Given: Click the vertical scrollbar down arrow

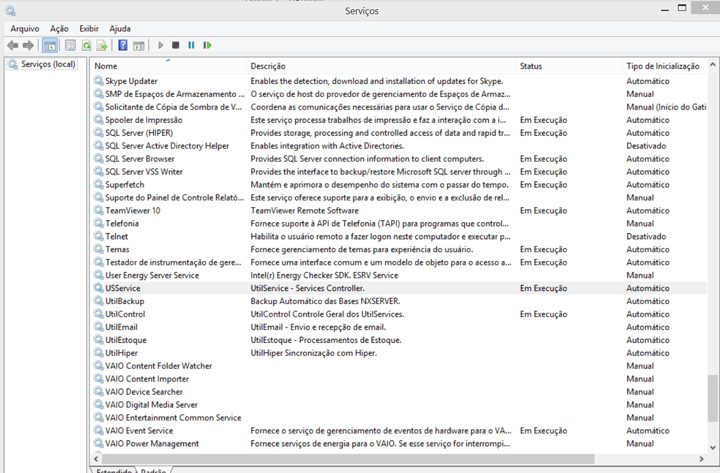Looking at the screenshot, I should pos(713,447).
